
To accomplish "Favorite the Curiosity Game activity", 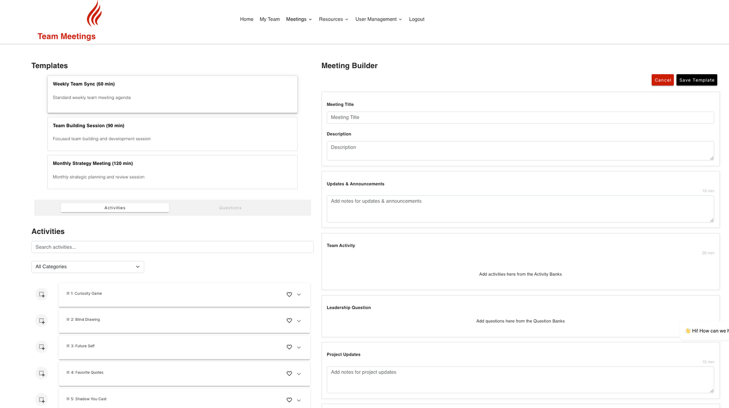I will (289, 295).
